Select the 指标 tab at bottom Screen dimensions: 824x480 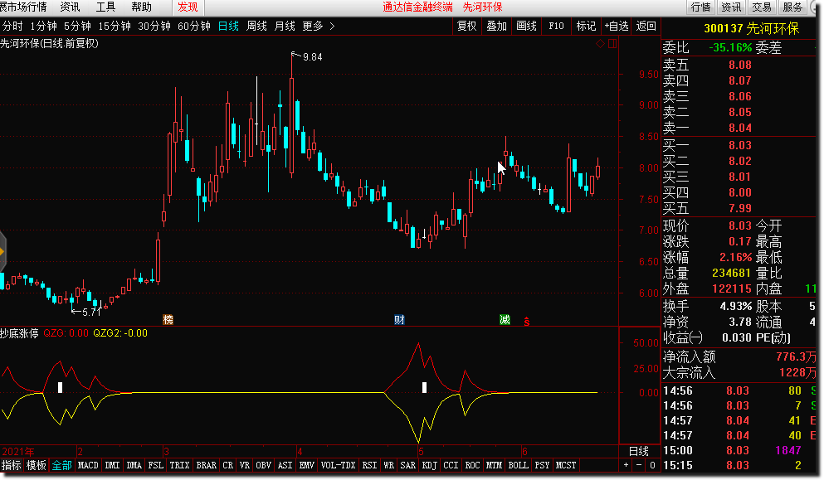(x=12, y=465)
